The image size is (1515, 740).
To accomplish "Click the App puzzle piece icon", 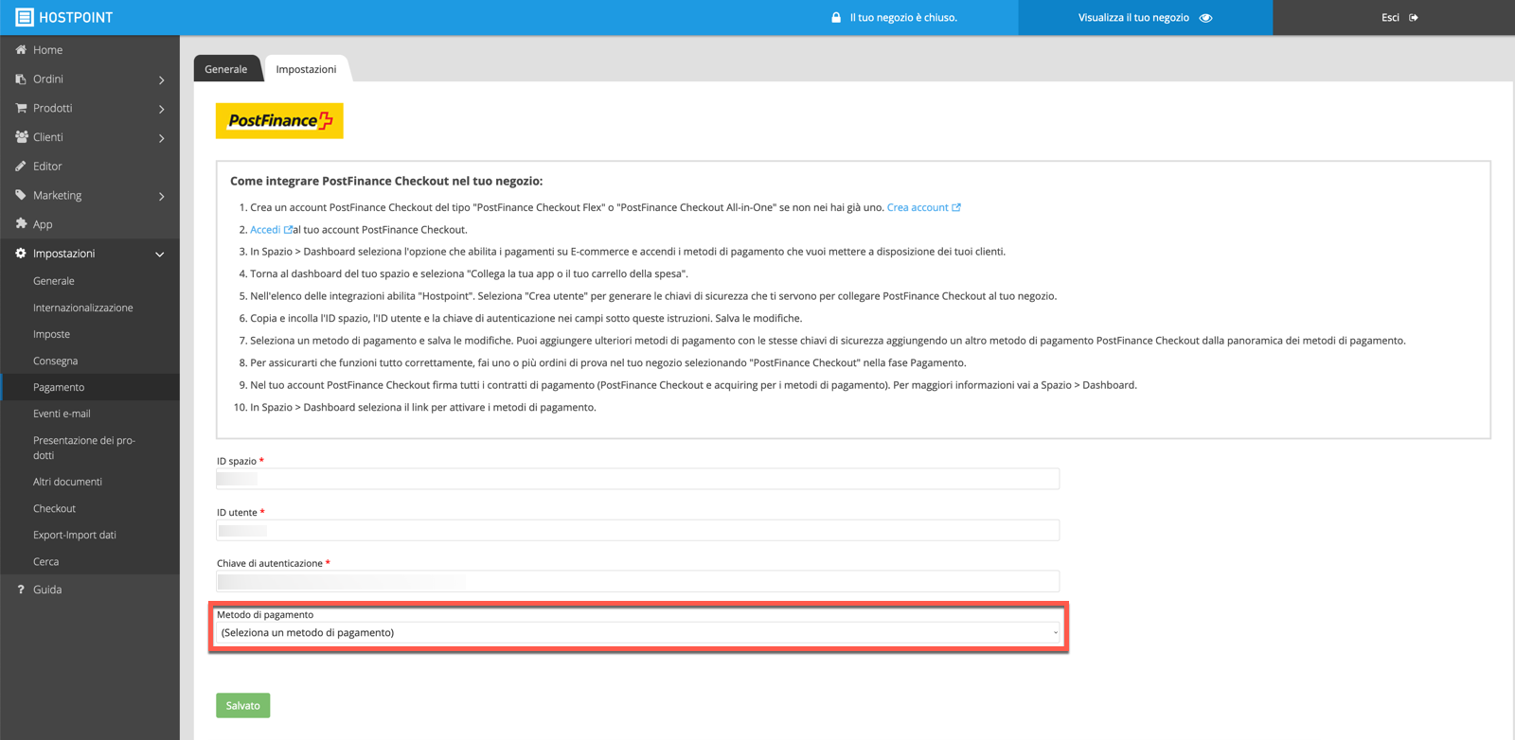I will 21,224.
